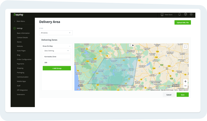Open API Integration settings
Screen dimensions: 207x121
tap(22, 90)
